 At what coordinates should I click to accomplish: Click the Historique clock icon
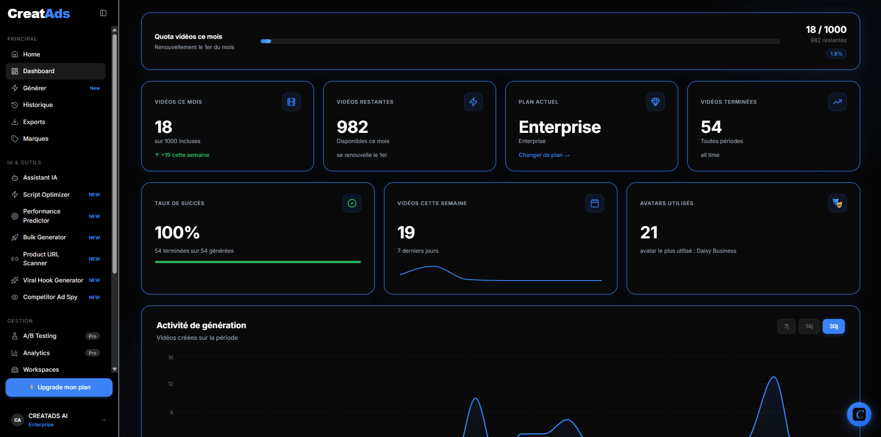pyautogui.click(x=15, y=105)
